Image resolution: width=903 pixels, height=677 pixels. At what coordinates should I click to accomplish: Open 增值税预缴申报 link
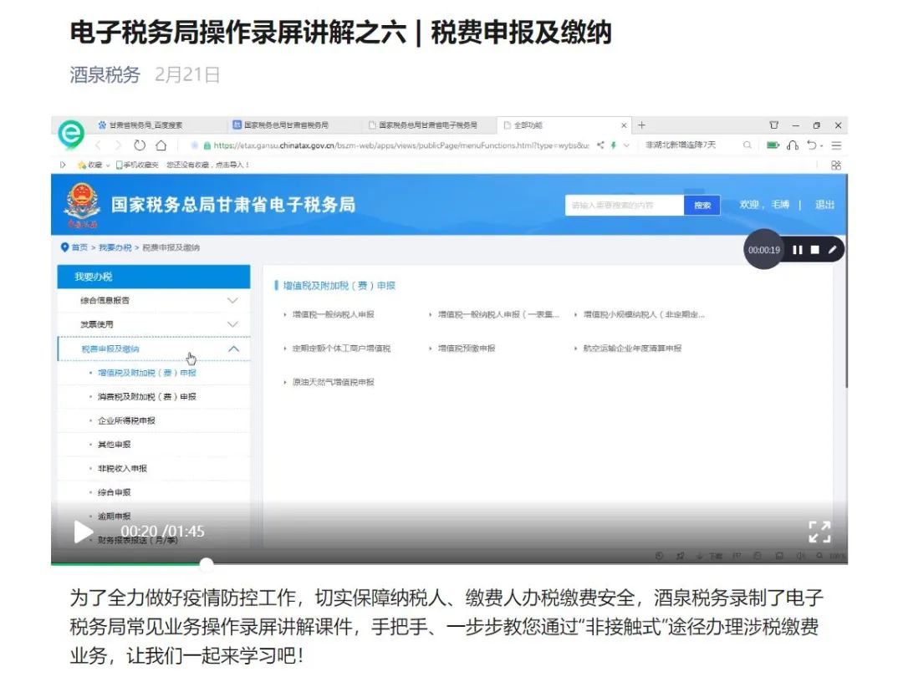[x=467, y=349]
